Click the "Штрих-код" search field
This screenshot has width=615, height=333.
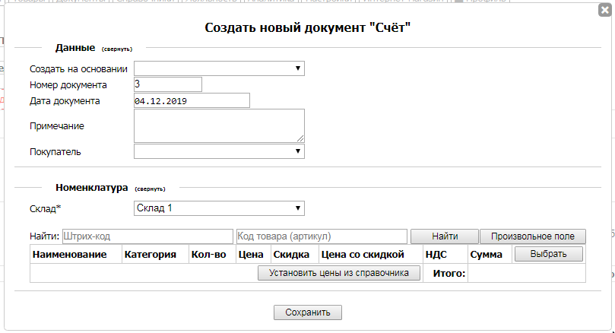click(147, 236)
